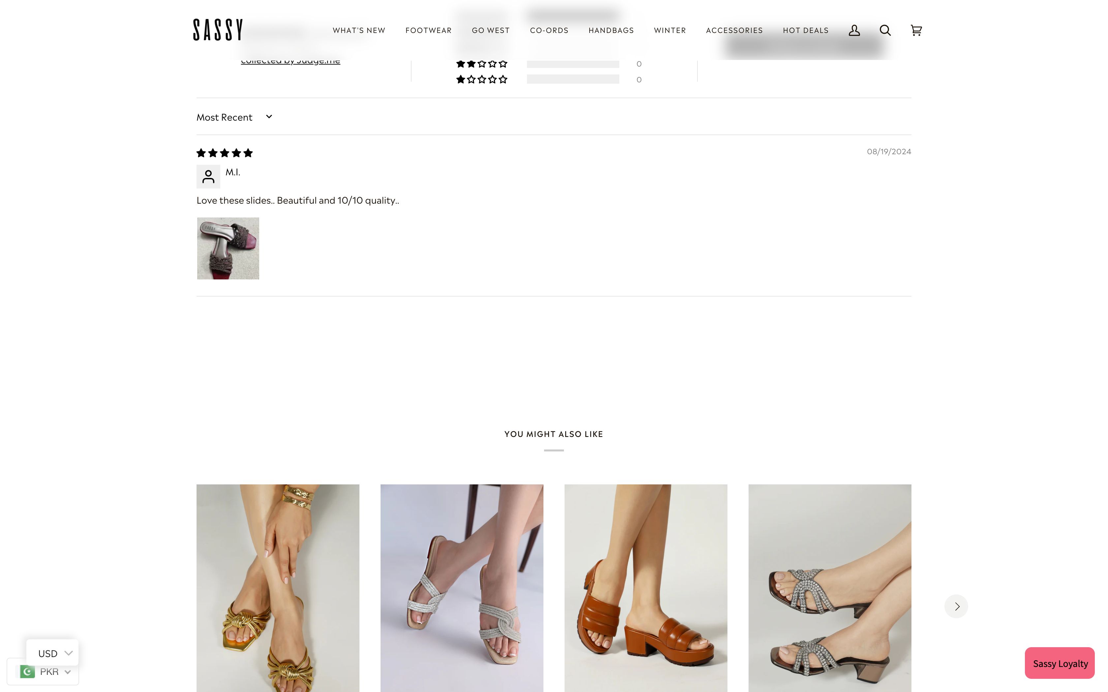Open the HOT DEALS menu
This screenshot has height=692, width=1108.
[x=805, y=30]
